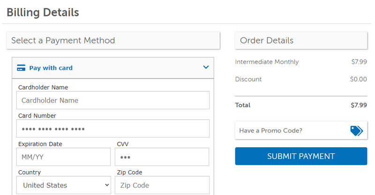Click the CVV input box
Viewport: 375px width, 195px height.
162,157
